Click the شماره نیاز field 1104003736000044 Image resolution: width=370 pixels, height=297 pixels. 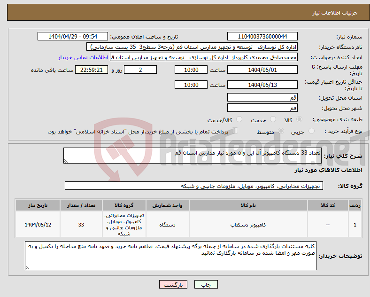click(262, 36)
